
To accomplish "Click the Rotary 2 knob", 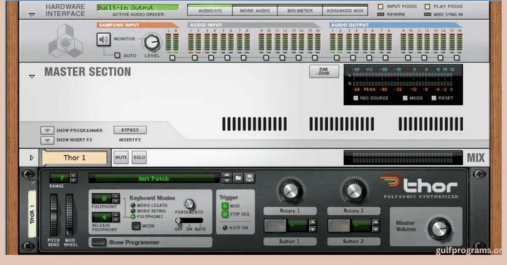I will tap(353, 191).
